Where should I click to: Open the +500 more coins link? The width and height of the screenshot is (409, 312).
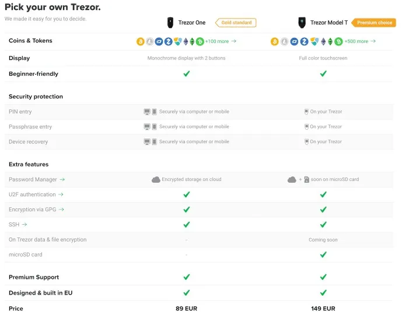click(360, 41)
